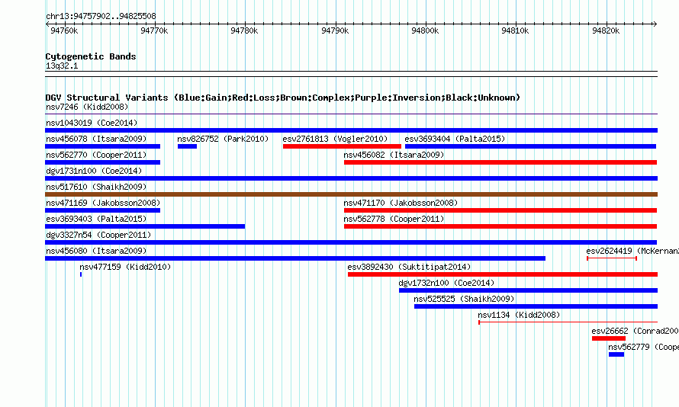Screen dimensions: 679x407
Task: Select the nsv1043019 (Coe2014) blue gain bar
Action: pyautogui.click(x=351, y=130)
